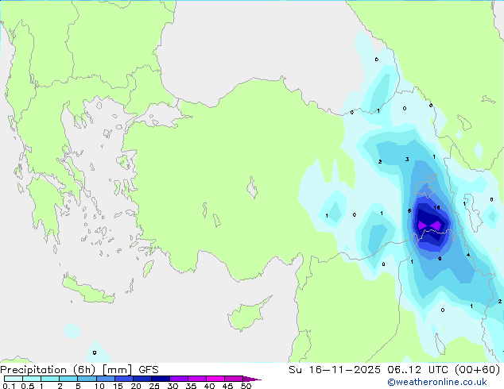Click legend swatch between 0.5 and 1
This screenshot has height=389, width=504.
pos(32,379)
